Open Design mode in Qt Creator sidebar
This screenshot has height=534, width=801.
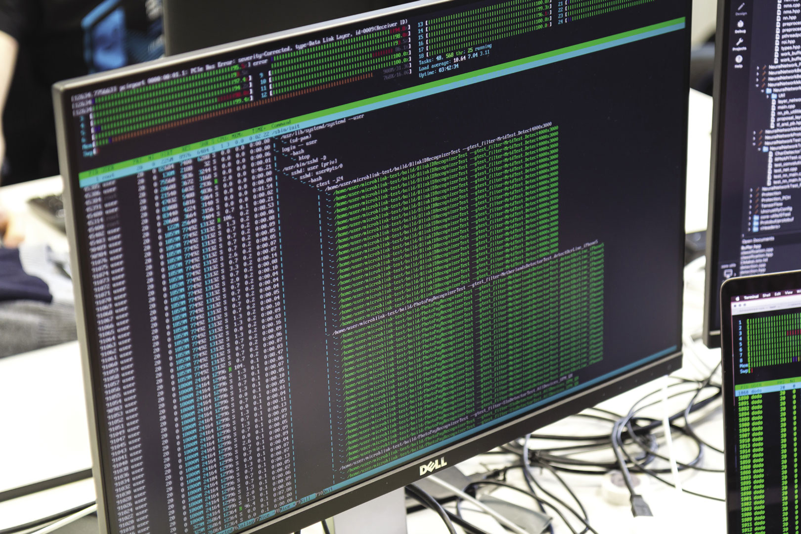tap(741, 9)
